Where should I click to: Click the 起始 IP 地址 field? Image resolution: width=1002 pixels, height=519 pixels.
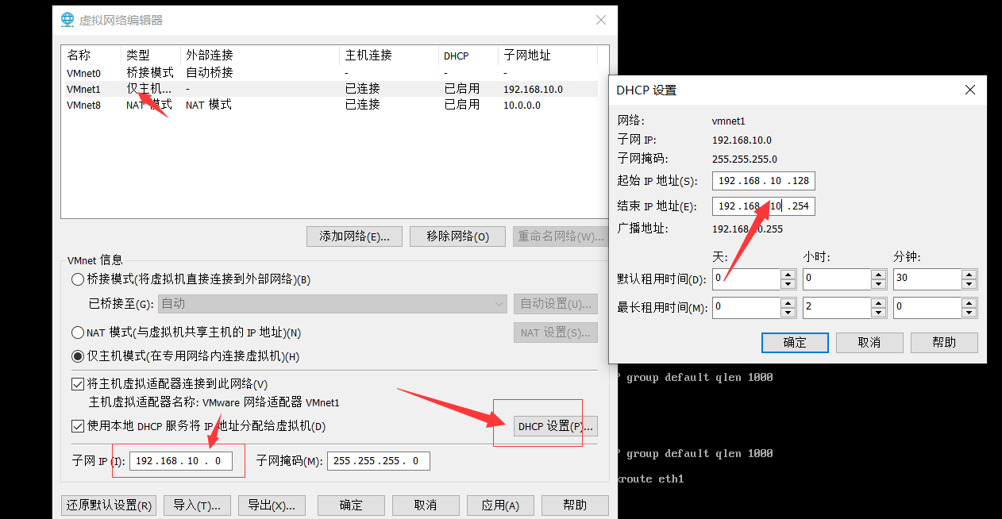(x=764, y=181)
